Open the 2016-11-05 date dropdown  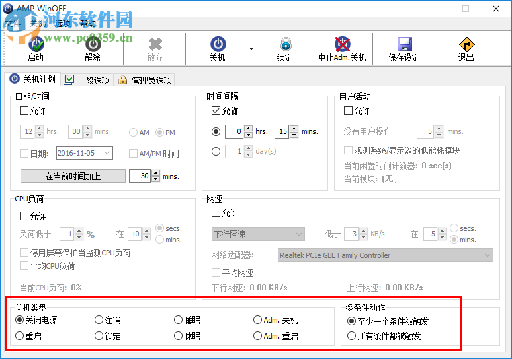[107, 153]
